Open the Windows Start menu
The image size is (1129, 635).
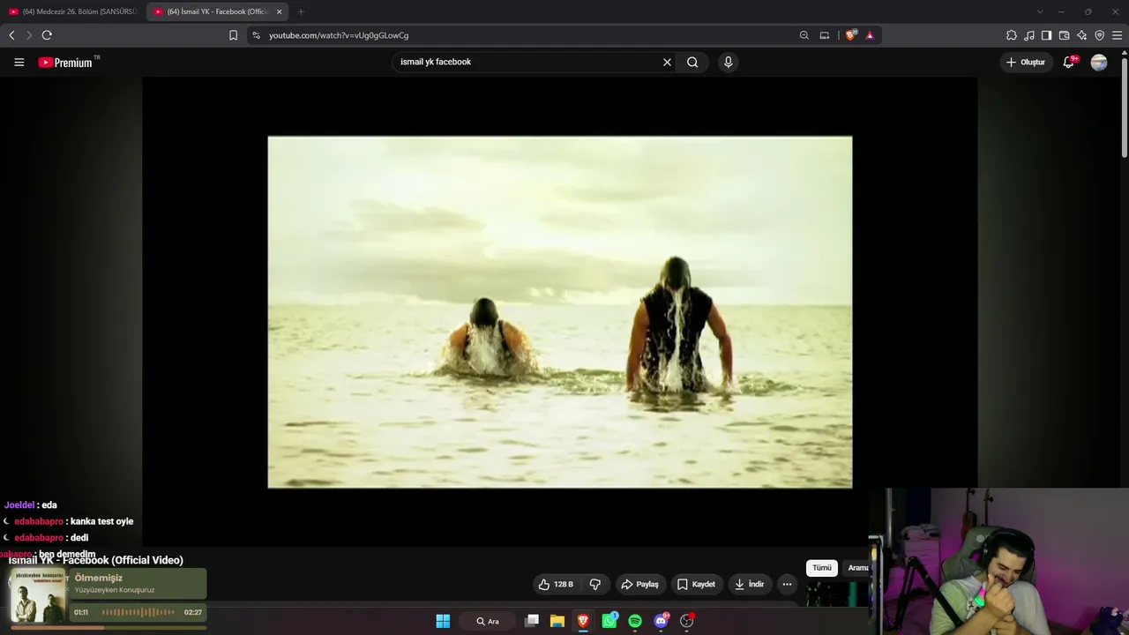pos(443,621)
